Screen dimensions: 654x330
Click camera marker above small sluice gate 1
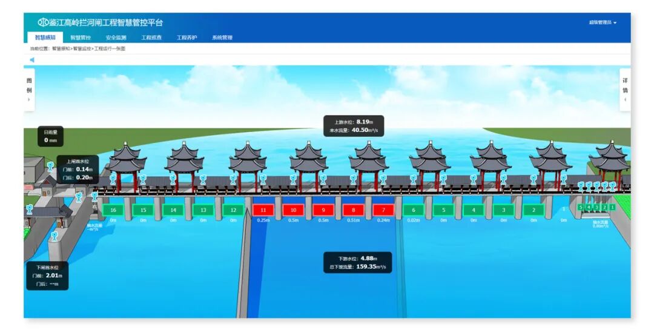point(612,186)
